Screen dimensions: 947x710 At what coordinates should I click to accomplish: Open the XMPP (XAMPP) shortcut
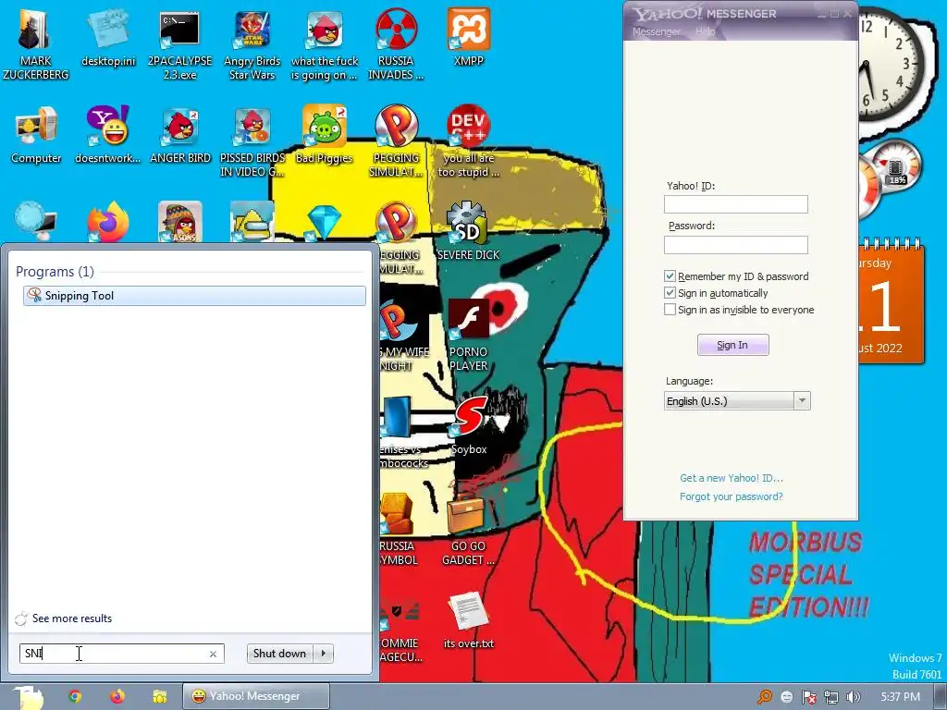469,37
